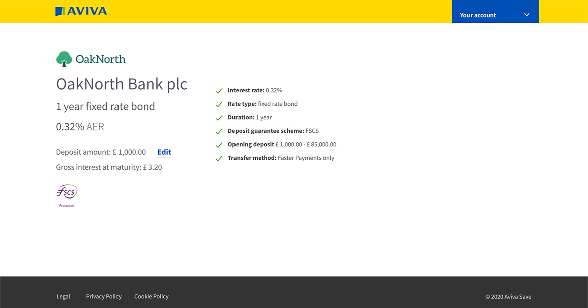Click the checkmark beside Interest rate

tap(219, 91)
